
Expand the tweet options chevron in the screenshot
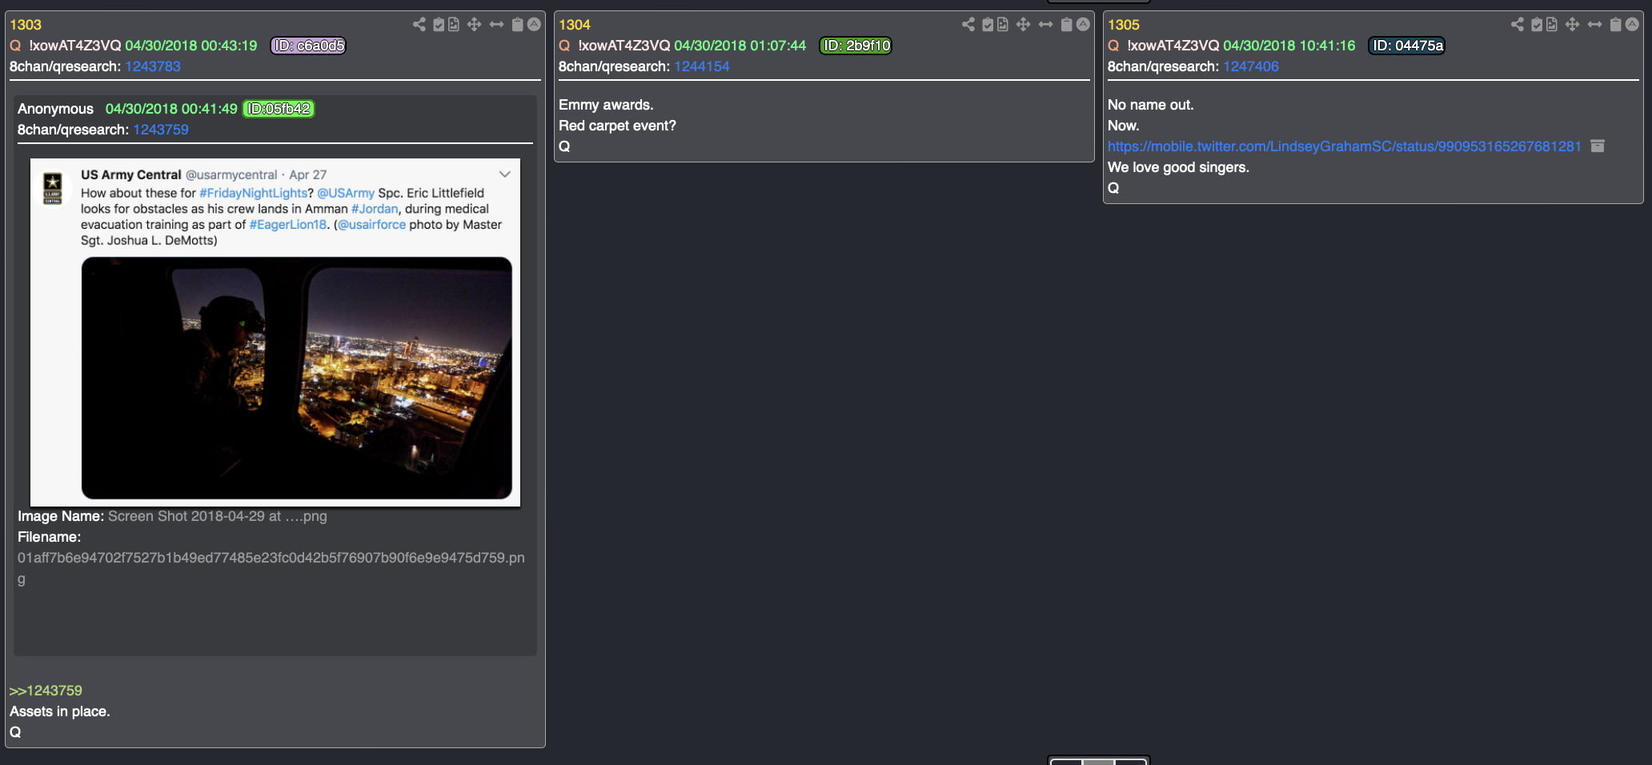tap(505, 174)
